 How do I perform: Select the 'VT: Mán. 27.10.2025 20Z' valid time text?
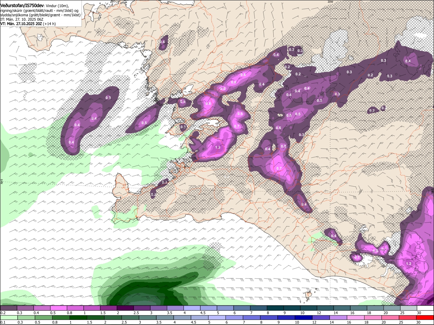(21, 24)
